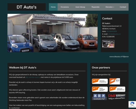This screenshot has width=136, height=109.
Task: Click the 'KVK: 53389395' text
Action: click(108, 37)
